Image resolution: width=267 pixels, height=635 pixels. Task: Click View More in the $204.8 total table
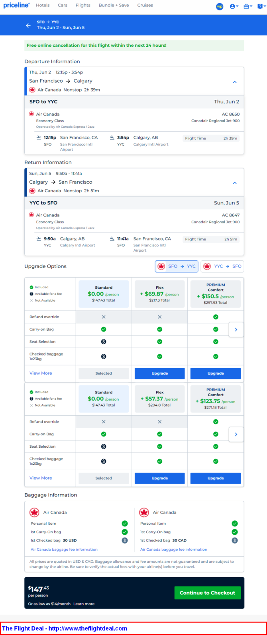[x=41, y=478]
